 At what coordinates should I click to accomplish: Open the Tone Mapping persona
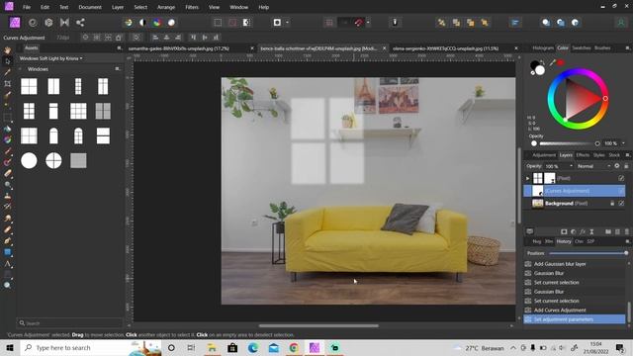(x=64, y=23)
